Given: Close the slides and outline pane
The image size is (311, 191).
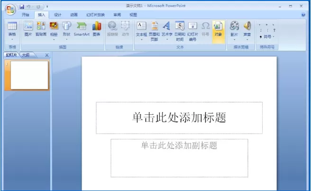Looking at the screenshot, I should tap(47, 55).
